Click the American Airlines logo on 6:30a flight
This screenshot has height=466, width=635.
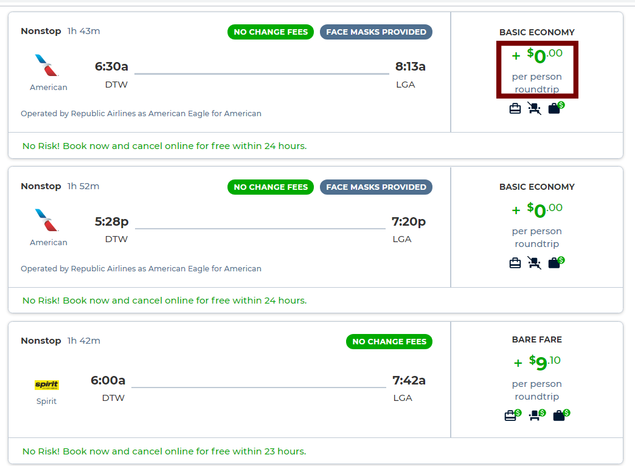(47, 65)
